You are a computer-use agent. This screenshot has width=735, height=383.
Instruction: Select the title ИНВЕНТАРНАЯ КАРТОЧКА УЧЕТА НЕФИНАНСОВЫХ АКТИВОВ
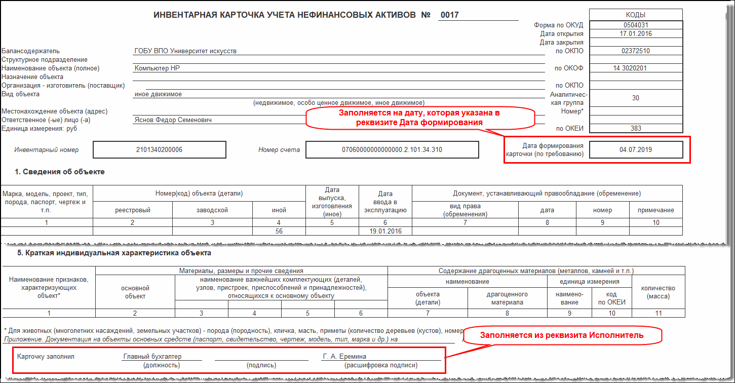(x=285, y=15)
